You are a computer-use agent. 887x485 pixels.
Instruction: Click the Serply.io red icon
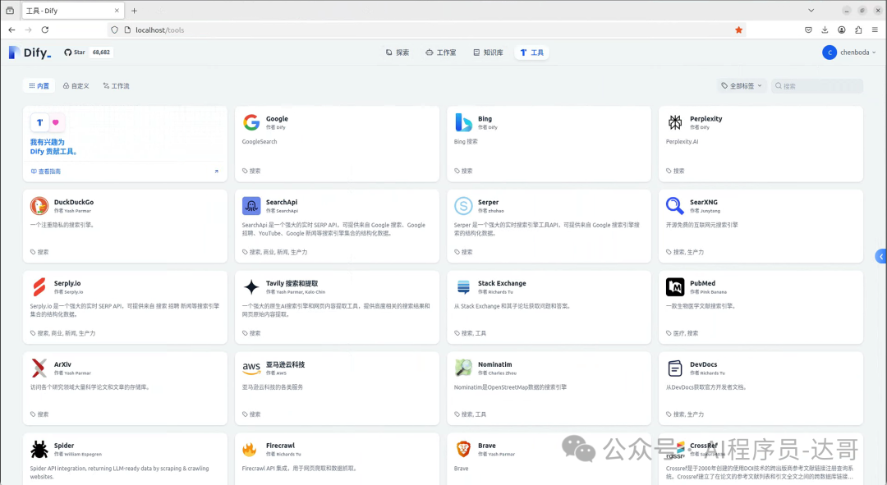coord(39,287)
